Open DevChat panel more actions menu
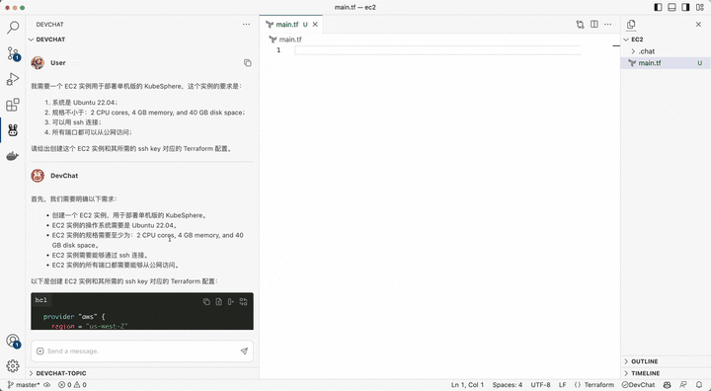This screenshot has height=391, width=711. [x=246, y=25]
